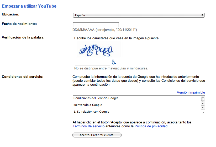Viewport: 216px width, 147px height.
Task: Click the Fecha de nacimiento date field
Action: (96, 25)
